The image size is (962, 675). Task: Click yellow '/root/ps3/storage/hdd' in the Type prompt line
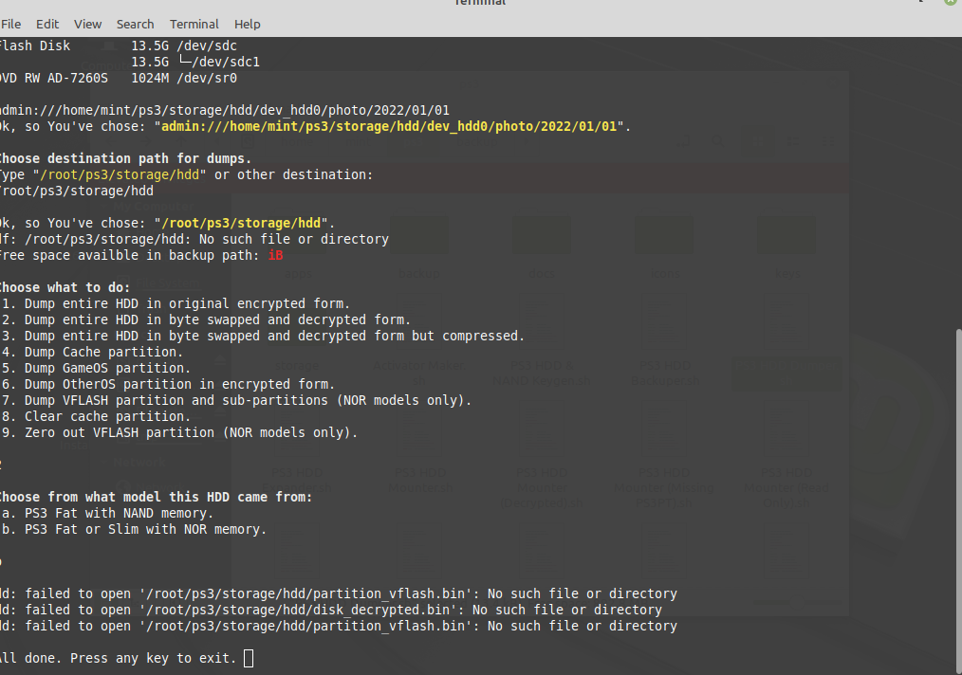pyautogui.click(x=120, y=174)
